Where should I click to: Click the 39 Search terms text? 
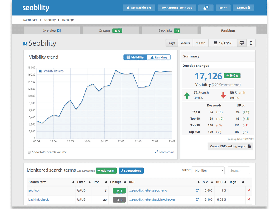pos(237,95)
